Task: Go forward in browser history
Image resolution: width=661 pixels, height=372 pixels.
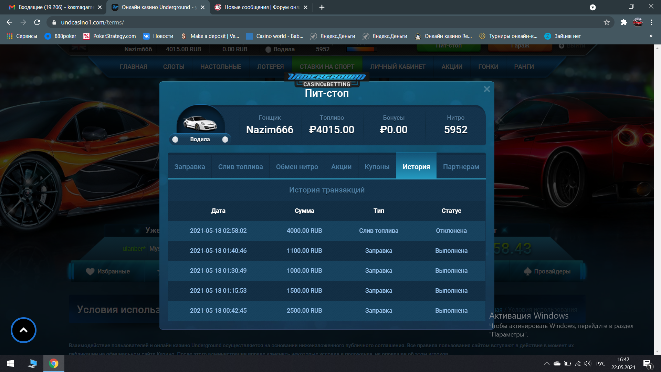Action: tap(23, 22)
